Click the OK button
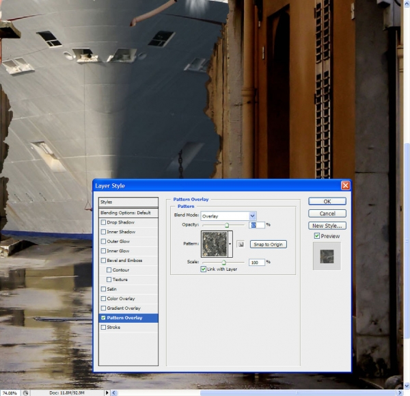Screen dimensions: 410x396 327,201
